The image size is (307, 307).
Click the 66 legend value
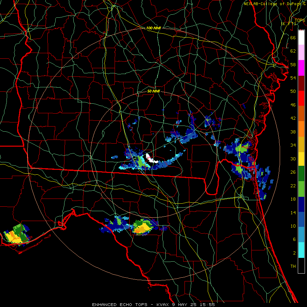click(293, 38)
